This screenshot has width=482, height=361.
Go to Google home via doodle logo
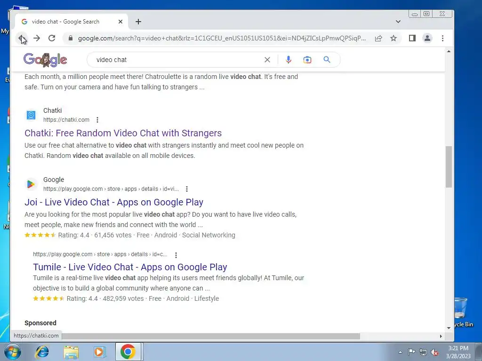(45, 60)
